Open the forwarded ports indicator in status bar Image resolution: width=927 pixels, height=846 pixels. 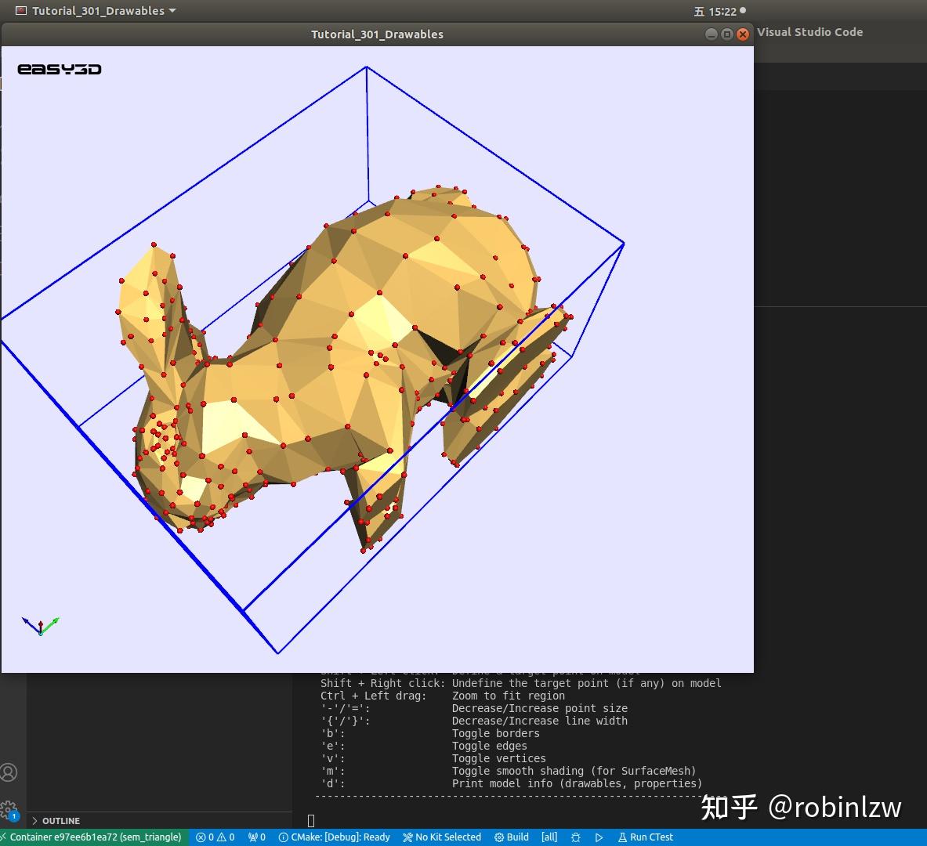(257, 837)
